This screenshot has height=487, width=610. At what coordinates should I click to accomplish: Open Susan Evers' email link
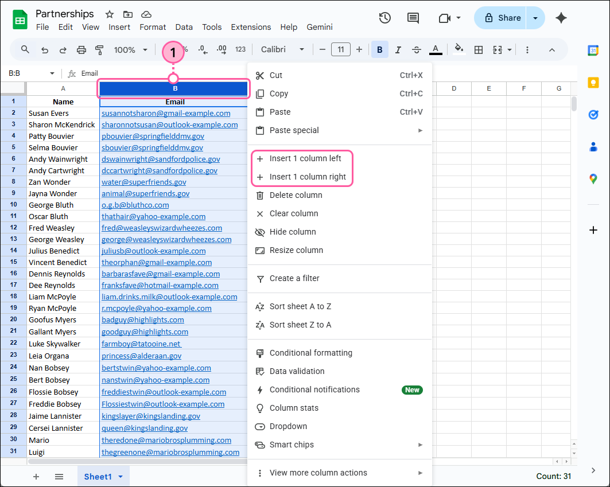point(165,113)
